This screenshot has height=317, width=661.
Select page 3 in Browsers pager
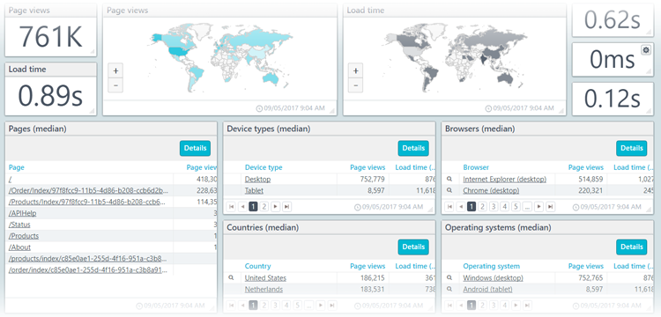point(494,207)
